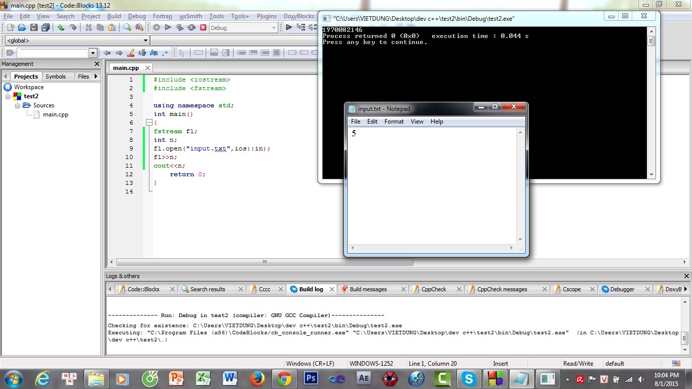This screenshot has width=692, height=389.
Task: Collapse the test2 project tree node
Action: coord(8,96)
